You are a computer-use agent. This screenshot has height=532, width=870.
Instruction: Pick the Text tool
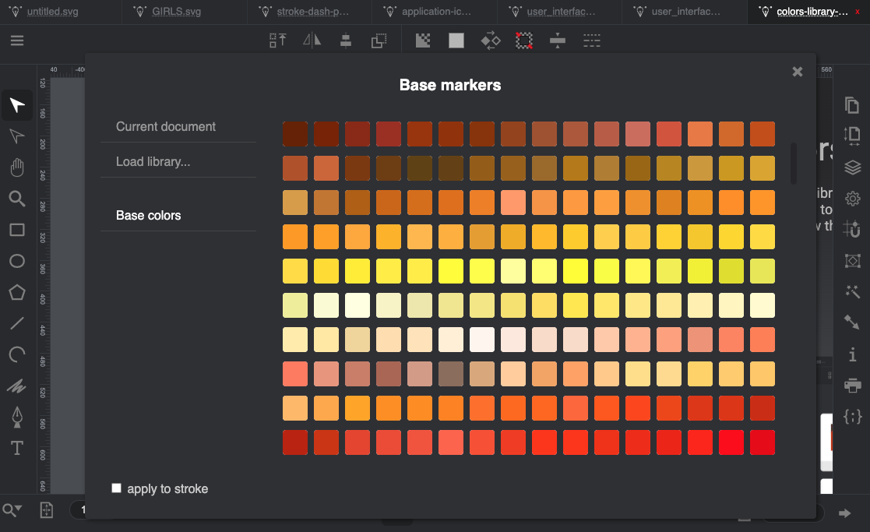[x=17, y=448]
